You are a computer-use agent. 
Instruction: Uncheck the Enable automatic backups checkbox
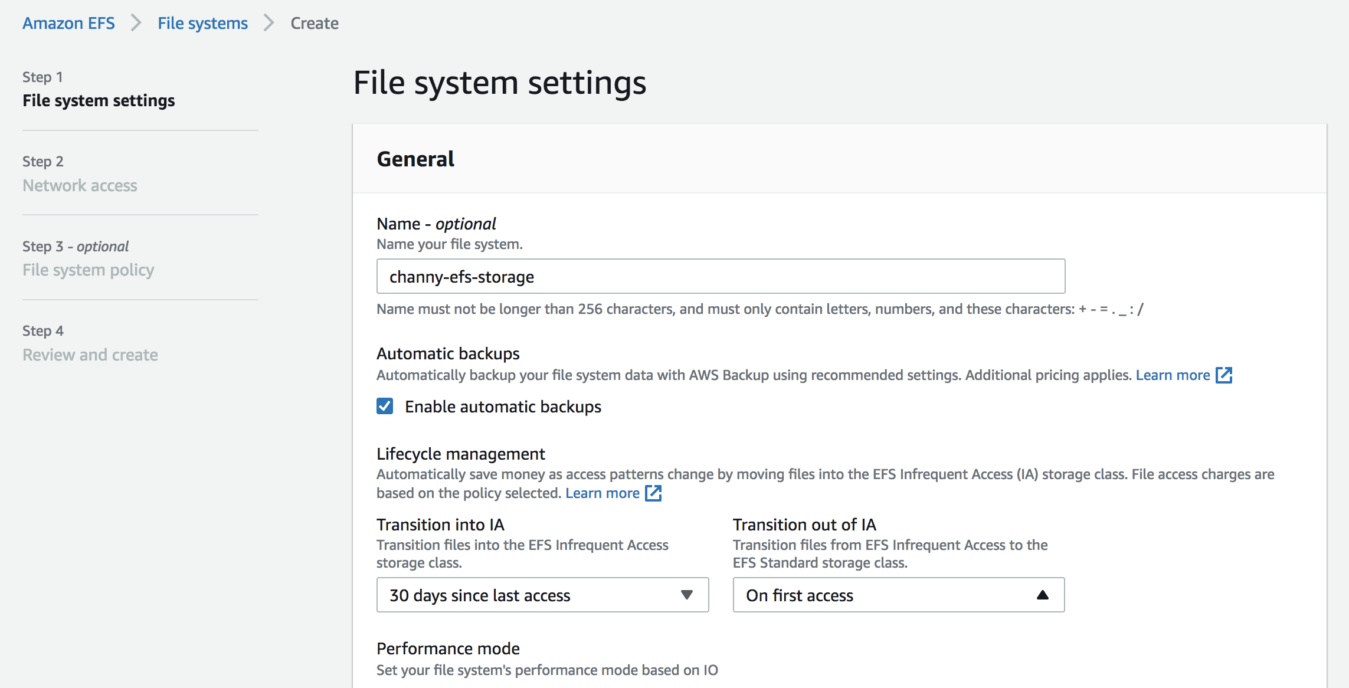click(x=385, y=406)
